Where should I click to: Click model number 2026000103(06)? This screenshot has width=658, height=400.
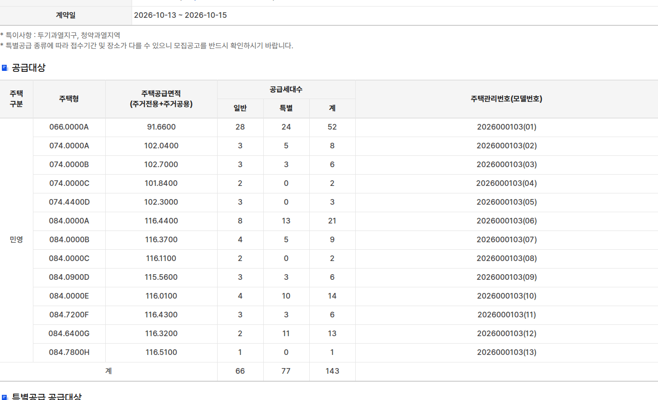(507, 221)
